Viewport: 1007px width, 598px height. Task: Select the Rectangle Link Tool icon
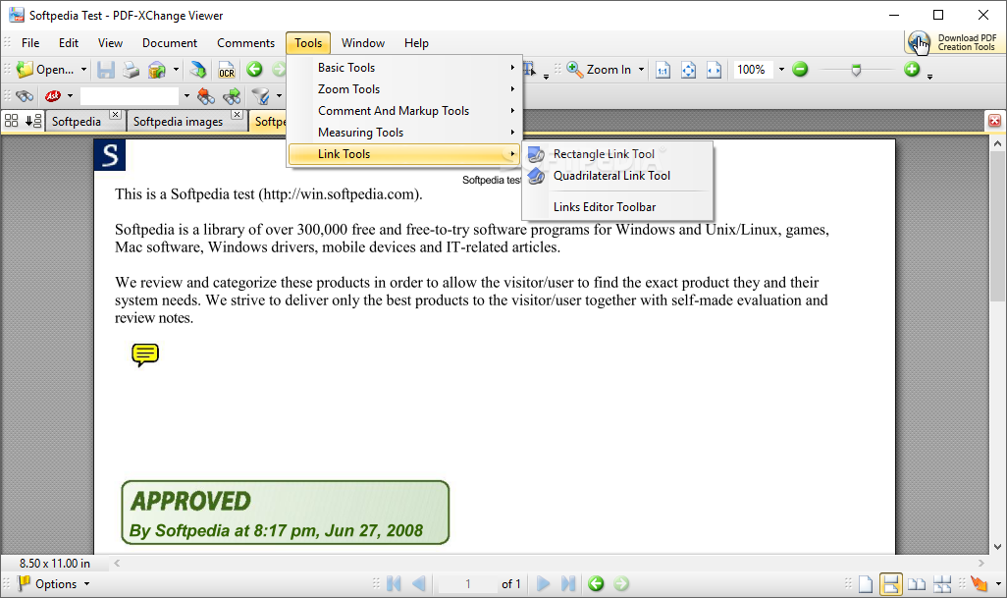[x=536, y=154]
